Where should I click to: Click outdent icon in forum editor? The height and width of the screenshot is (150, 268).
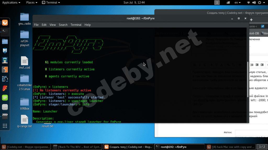pos(257,65)
